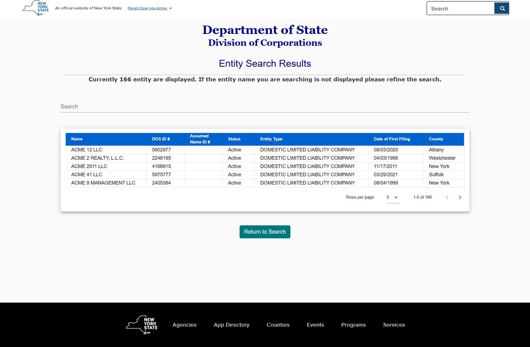Click the filing date 11/17/2011
Screen dimensions: 530x347
(x=386, y=166)
